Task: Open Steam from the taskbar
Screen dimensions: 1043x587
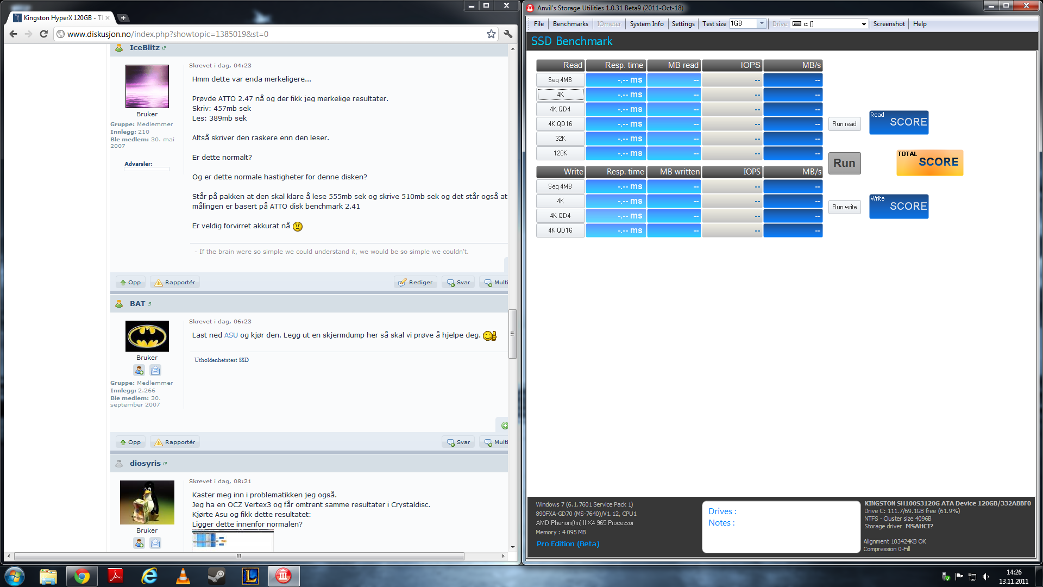Action: coord(216,576)
